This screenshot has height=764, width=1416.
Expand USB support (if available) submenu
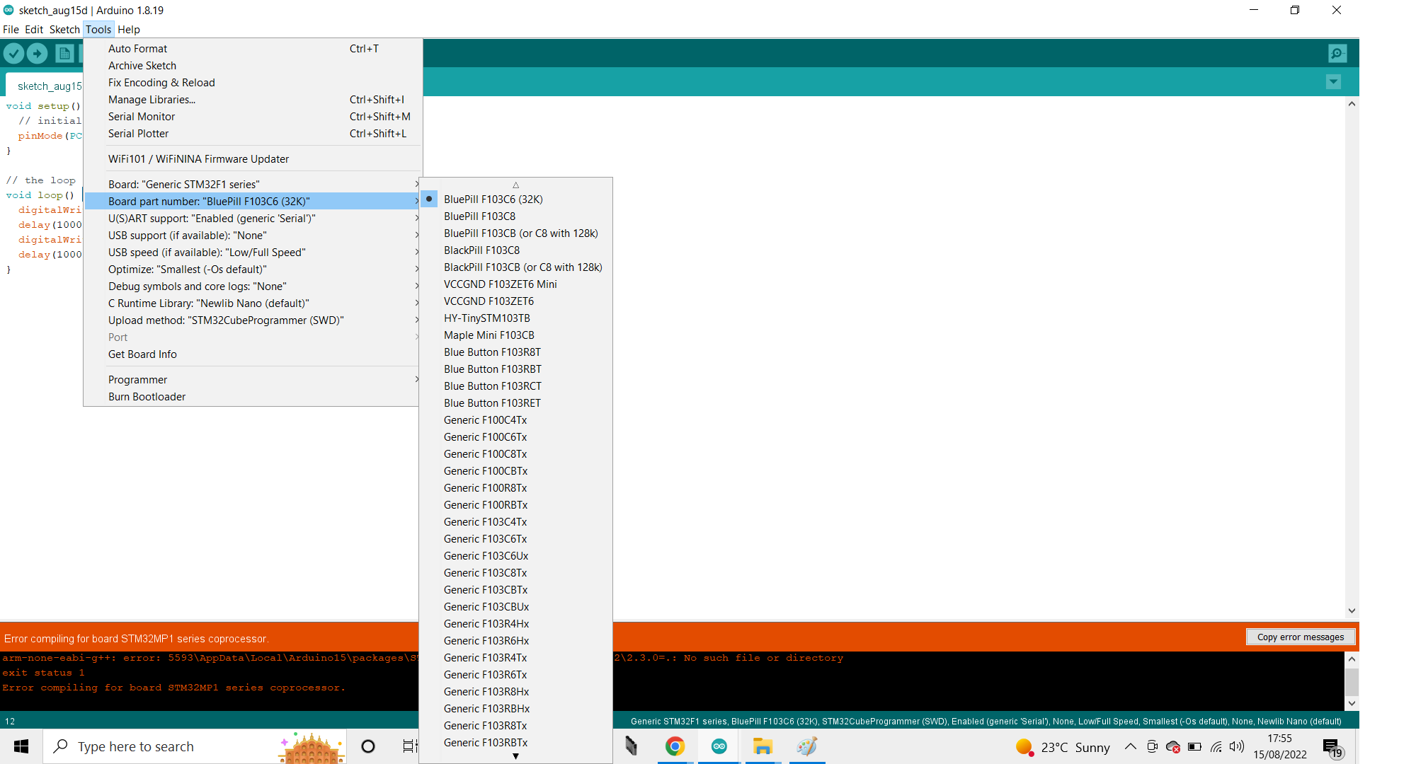(253, 236)
